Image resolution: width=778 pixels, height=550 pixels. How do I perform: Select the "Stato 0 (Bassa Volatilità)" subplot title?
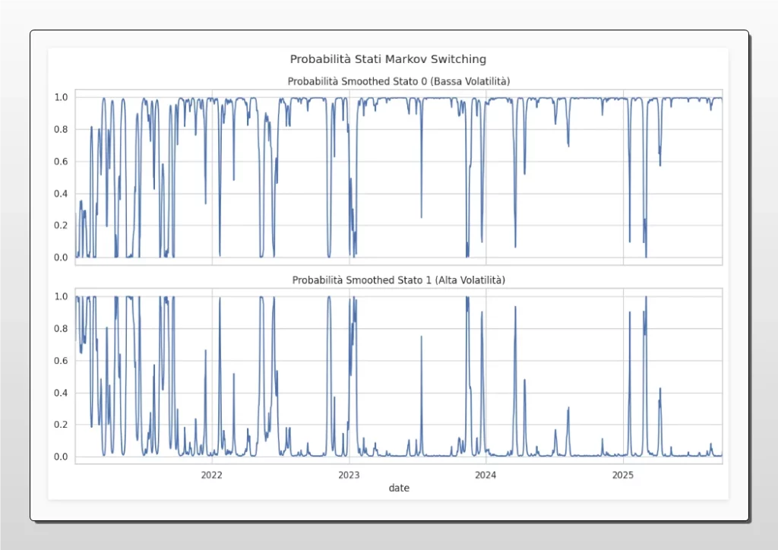(x=398, y=81)
